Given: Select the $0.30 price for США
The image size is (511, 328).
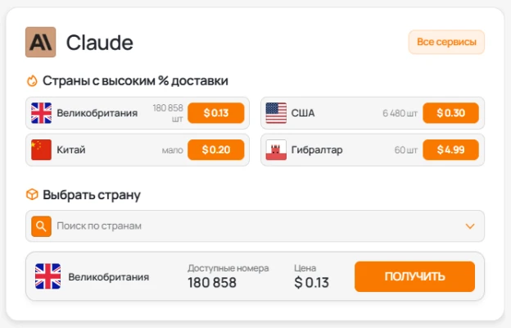Looking at the screenshot, I should (x=450, y=112).
